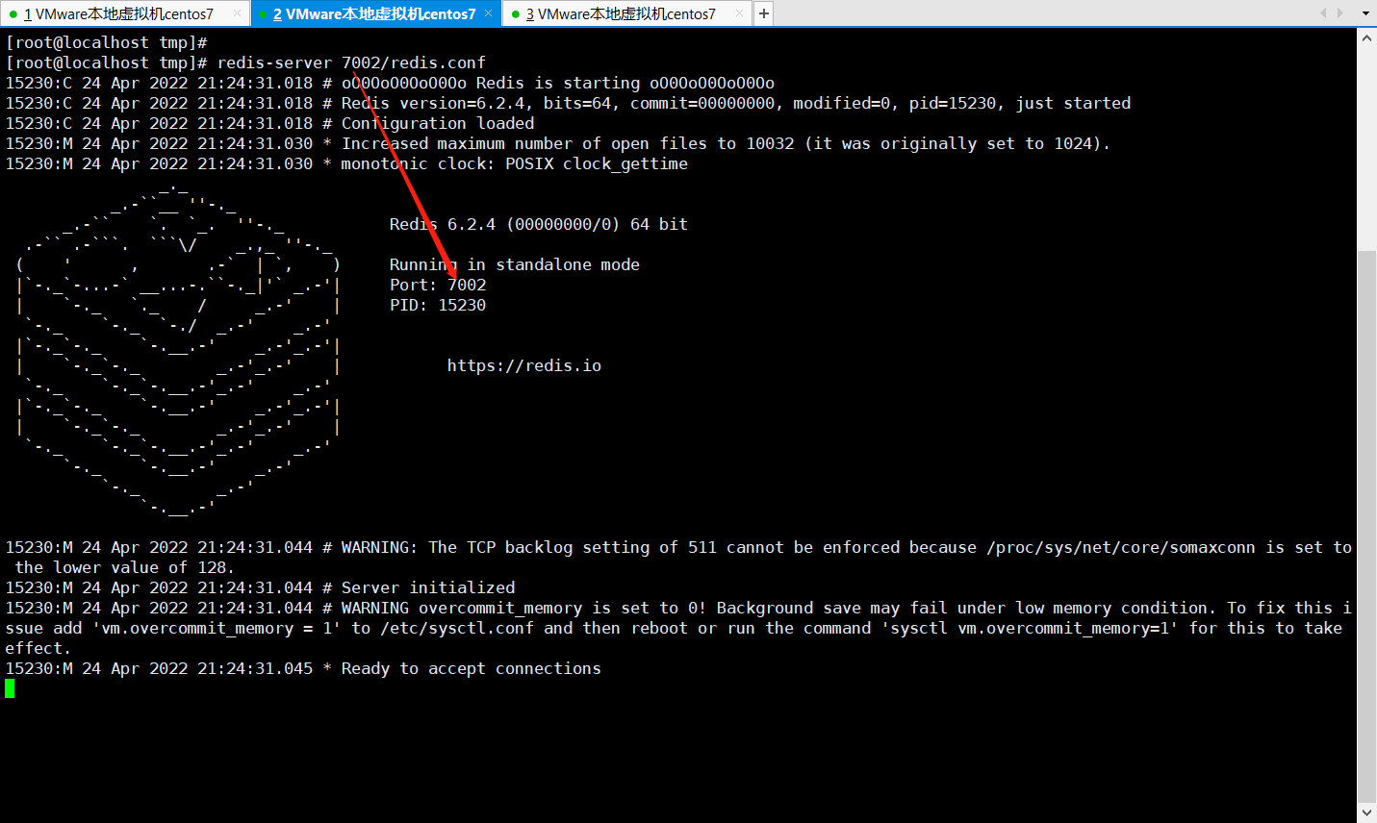This screenshot has width=1377, height=823.
Task: Click the tab bar scroll-left arrow
Action: (x=1323, y=13)
